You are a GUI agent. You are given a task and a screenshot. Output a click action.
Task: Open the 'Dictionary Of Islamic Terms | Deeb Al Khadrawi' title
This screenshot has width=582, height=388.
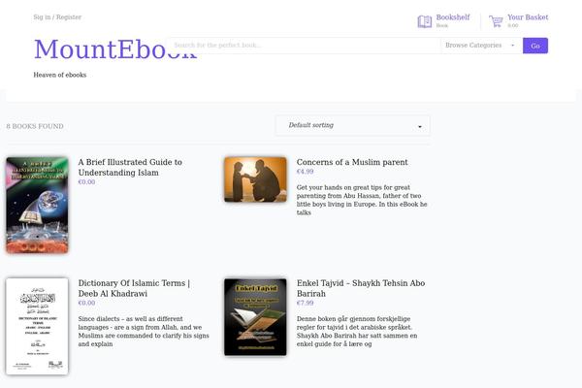click(134, 288)
